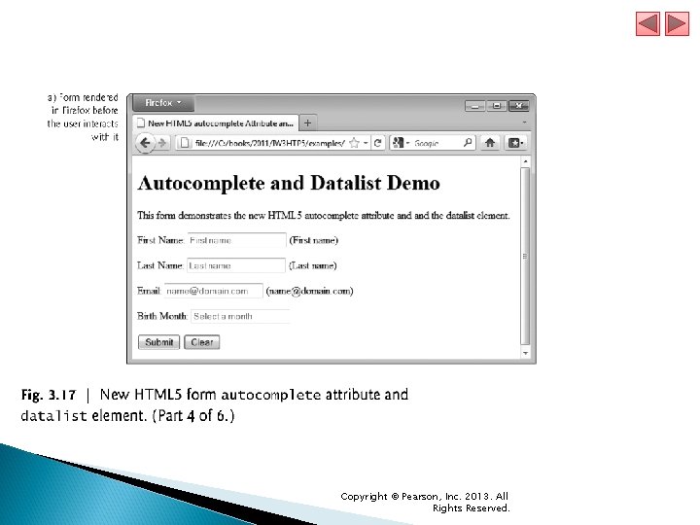The width and height of the screenshot is (700, 525).
Task: Click the (name@domain.com) hint text
Action: pyautogui.click(x=309, y=291)
